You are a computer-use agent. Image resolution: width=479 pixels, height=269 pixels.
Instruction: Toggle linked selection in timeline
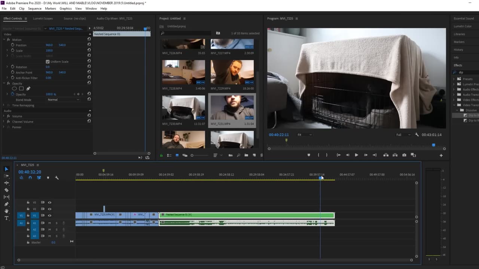[x=39, y=178]
